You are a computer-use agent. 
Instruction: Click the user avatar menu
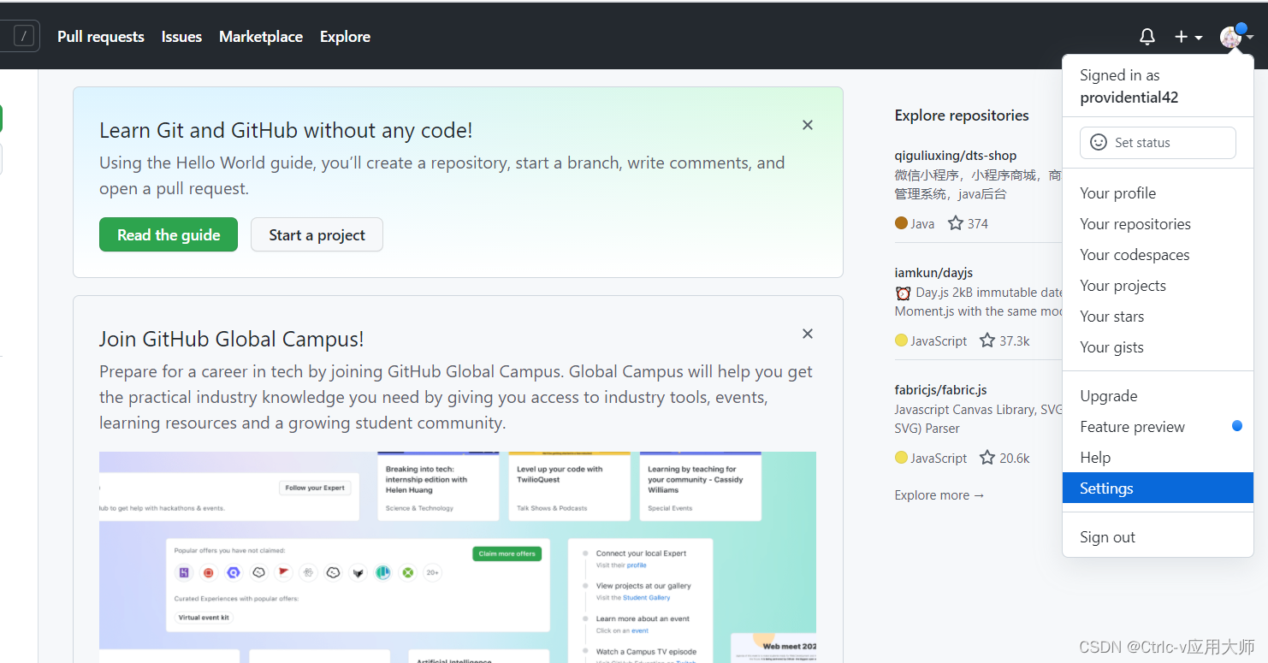[x=1236, y=37]
